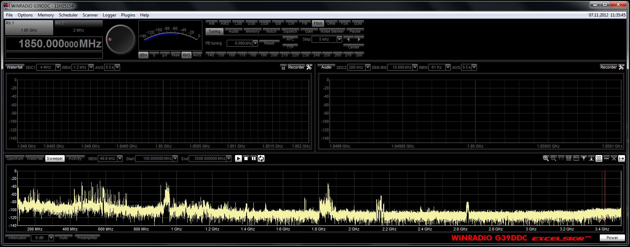Open the Scheduler menu
This screenshot has height=247, width=630.
68,15
